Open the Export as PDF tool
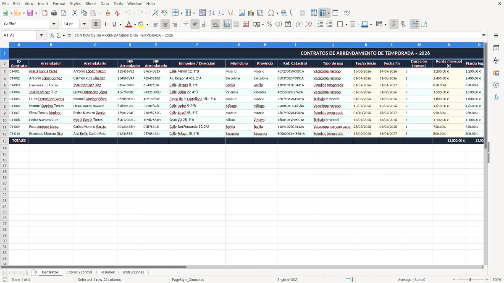Viewport: 504px width, 283px height. [45, 13]
